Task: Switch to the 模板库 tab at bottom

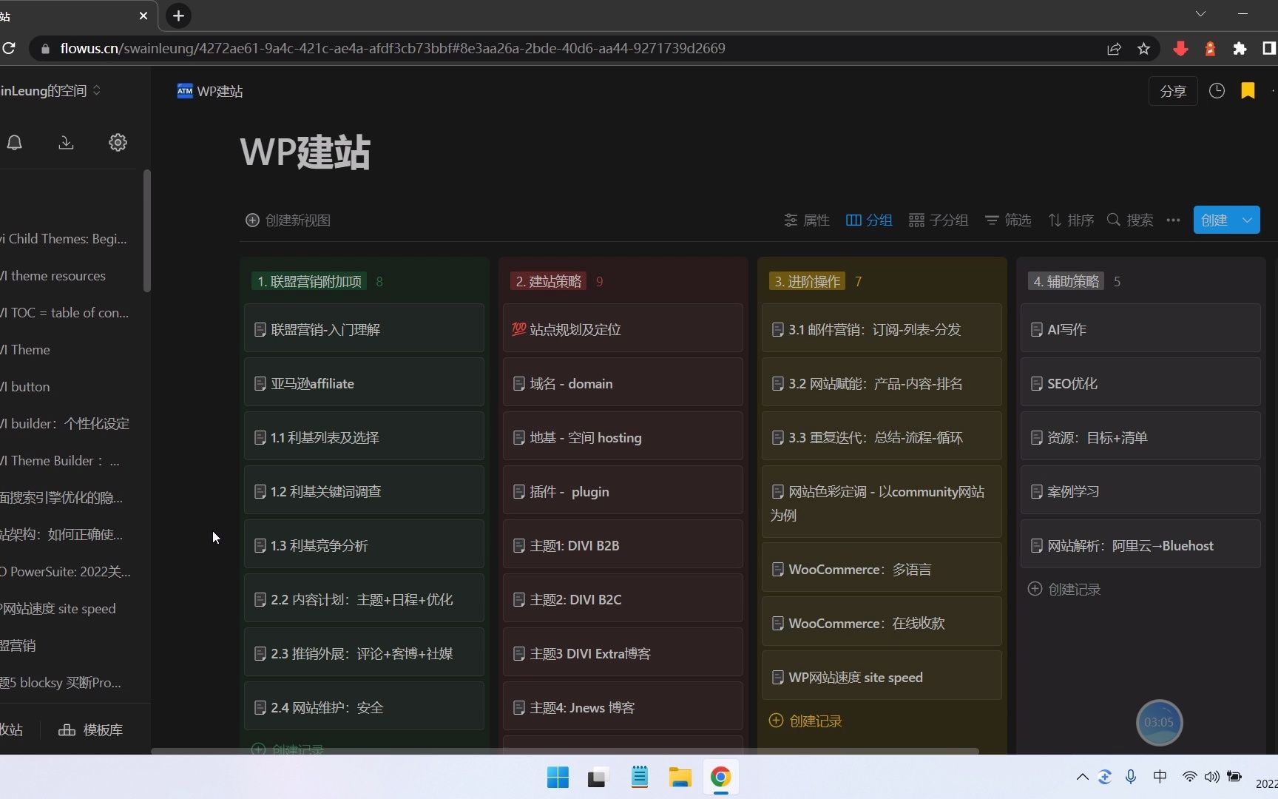Action: pyautogui.click(x=90, y=729)
